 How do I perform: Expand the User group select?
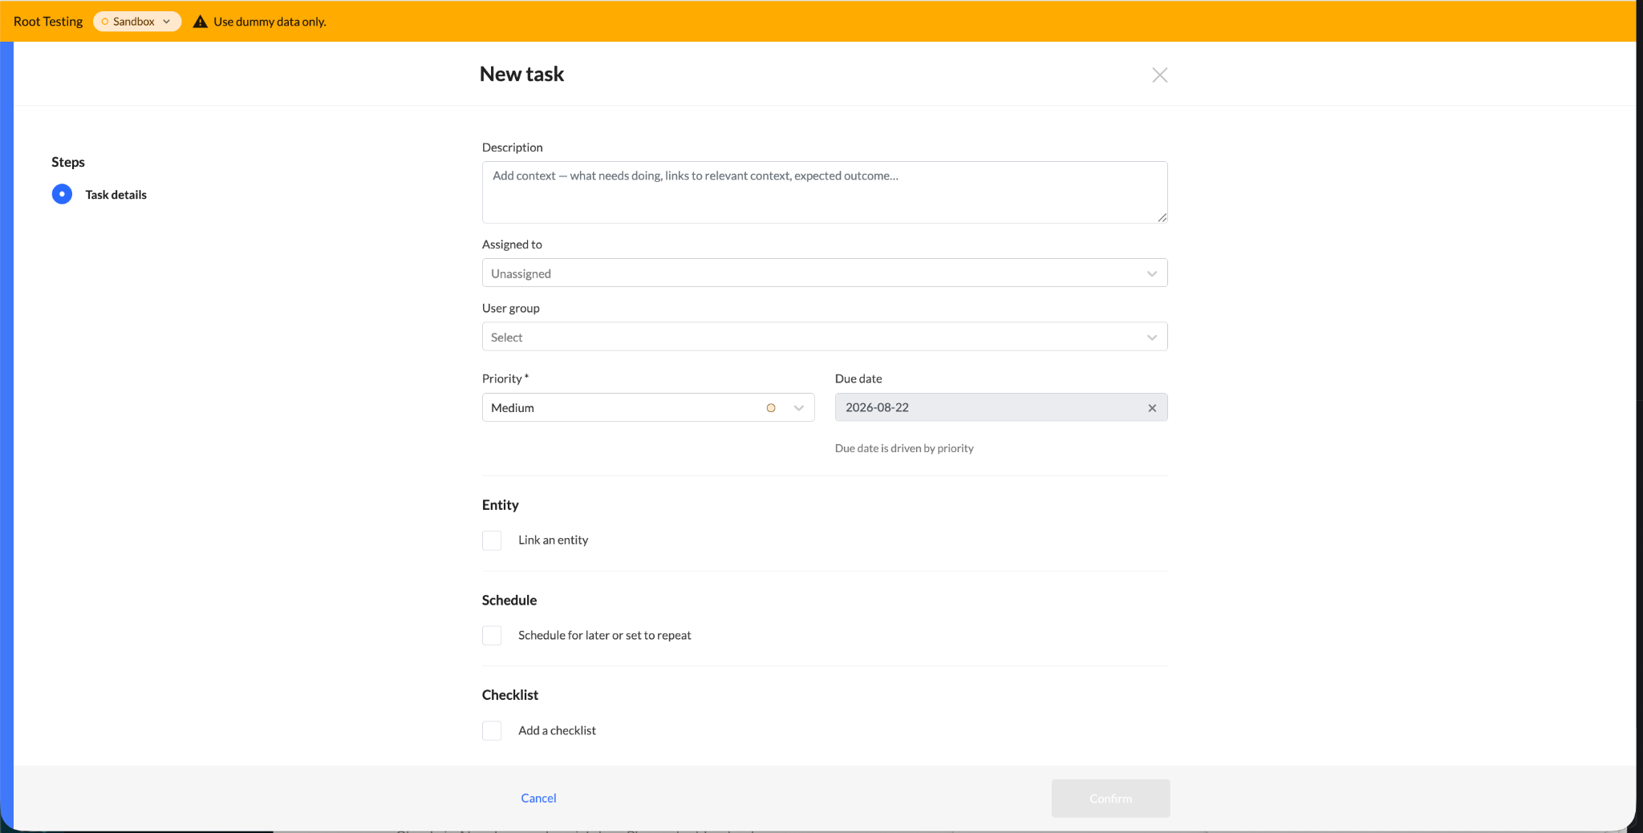825,337
